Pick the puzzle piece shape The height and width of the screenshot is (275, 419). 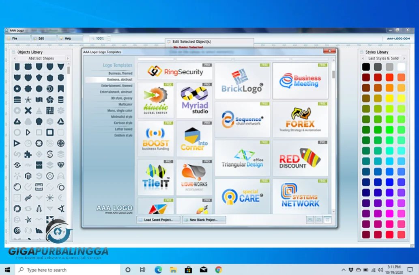[28, 154]
